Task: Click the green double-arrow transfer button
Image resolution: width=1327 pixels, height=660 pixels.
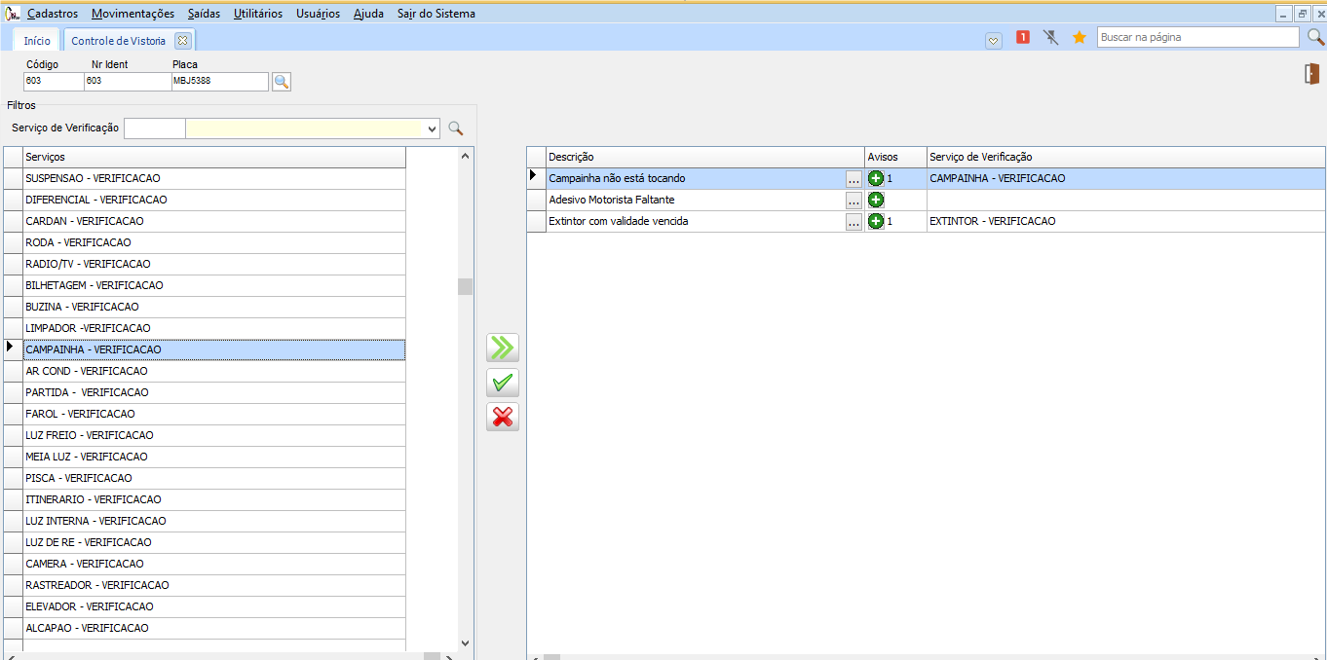Action: coord(503,348)
